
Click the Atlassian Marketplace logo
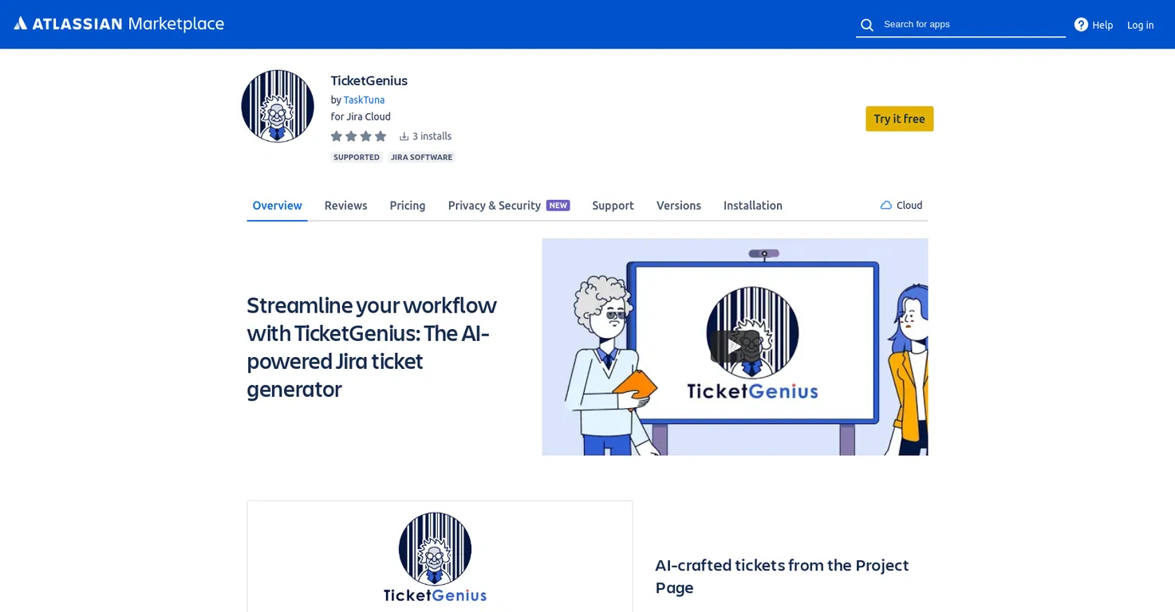pos(119,24)
